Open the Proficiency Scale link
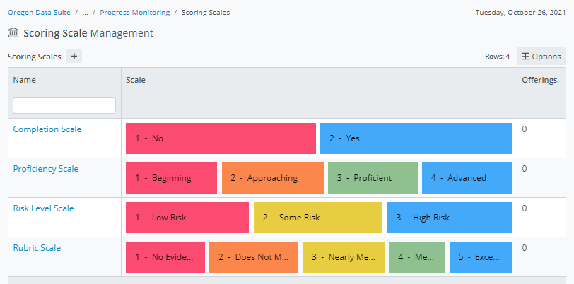Screen dimensions: 574x284 (46, 169)
